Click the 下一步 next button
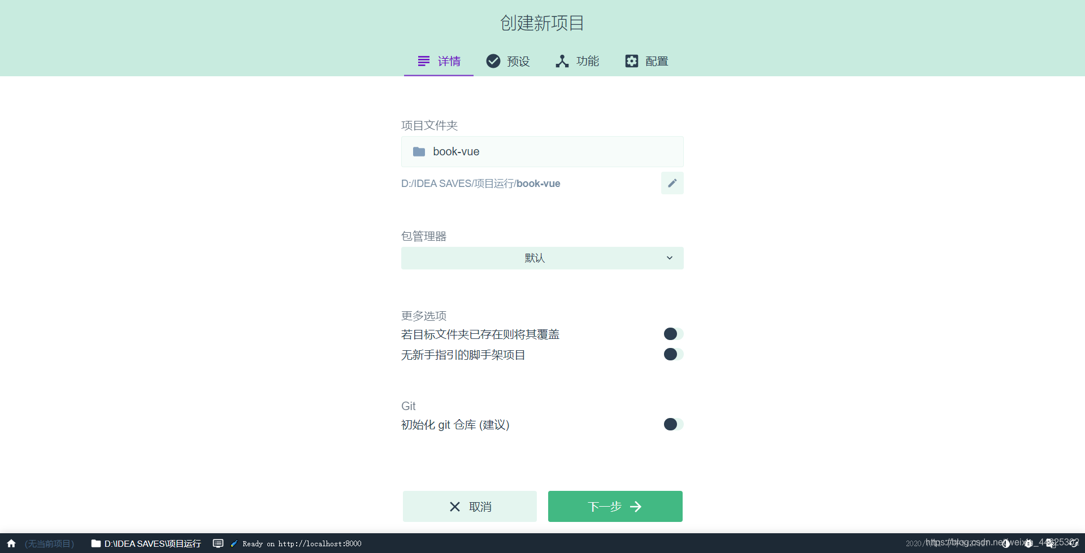Screen dimensions: 1085x553 (x=615, y=506)
